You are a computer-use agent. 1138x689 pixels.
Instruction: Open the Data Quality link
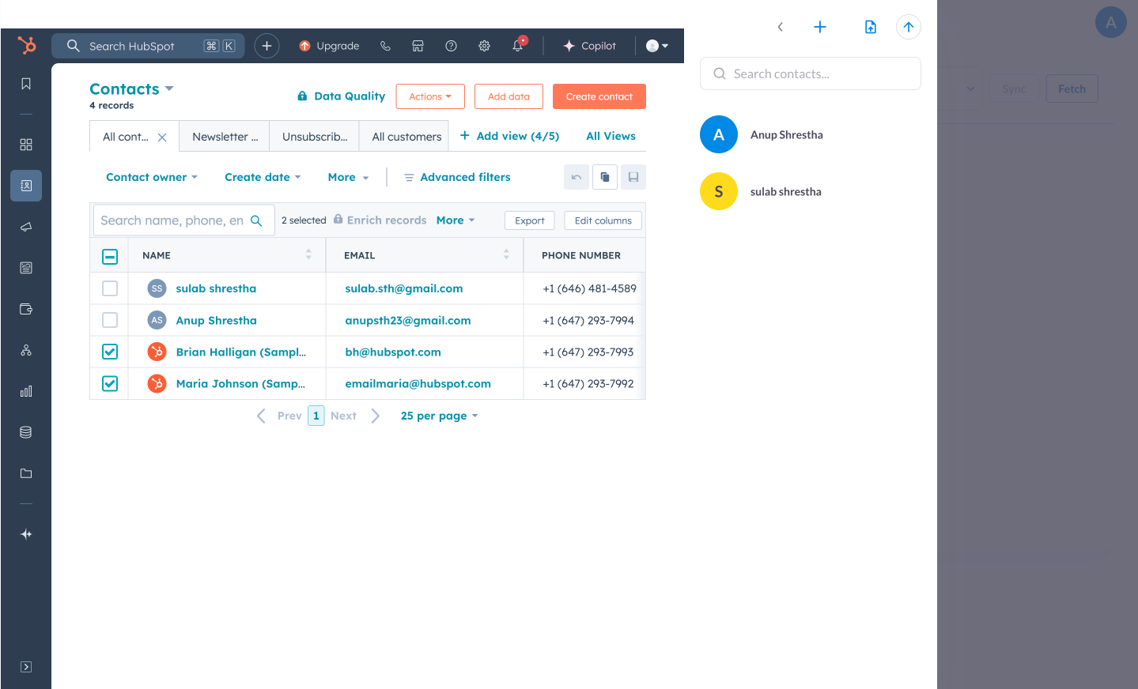click(x=341, y=96)
